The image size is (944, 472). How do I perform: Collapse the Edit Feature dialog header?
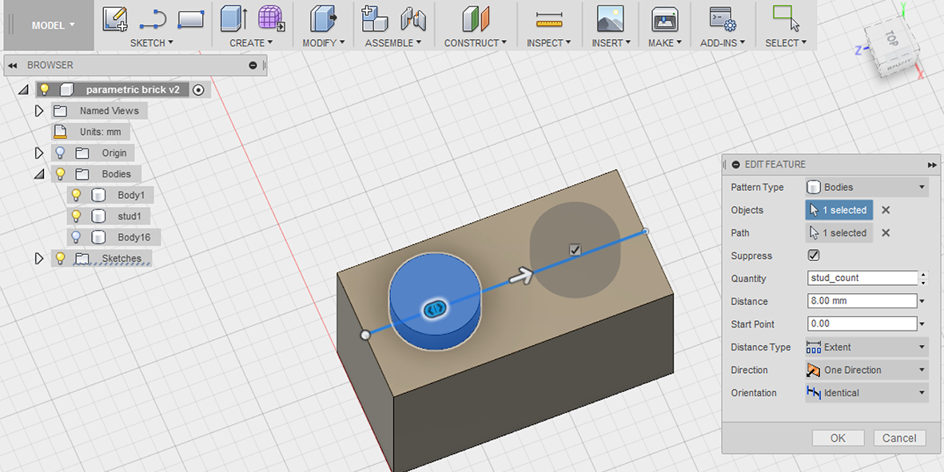click(x=735, y=165)
